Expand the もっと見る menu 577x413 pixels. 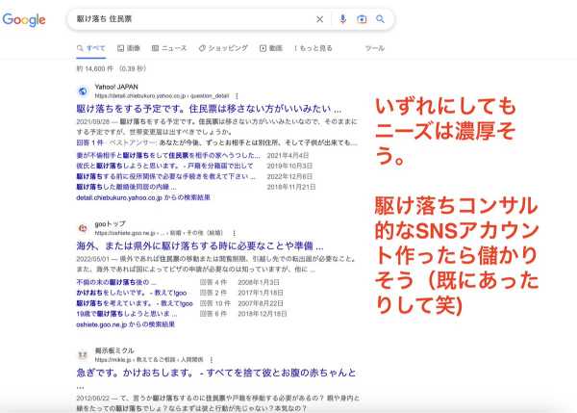coord(314,48)
